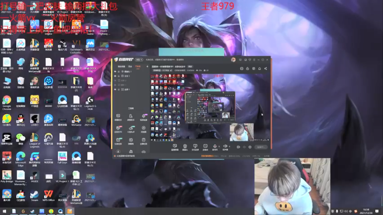
Task: Click webcam thumbnail inside stream preview
Action: point(241,132)
